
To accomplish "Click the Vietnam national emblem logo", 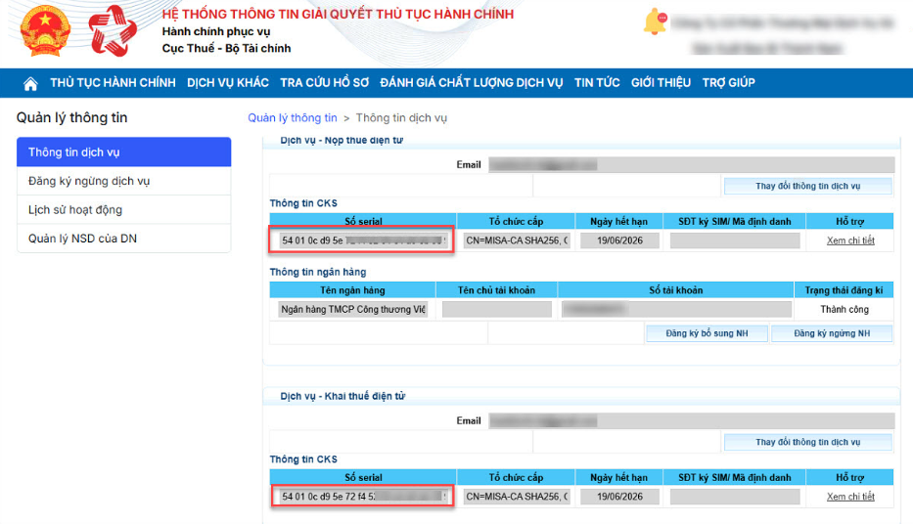I will coord(45,30).
